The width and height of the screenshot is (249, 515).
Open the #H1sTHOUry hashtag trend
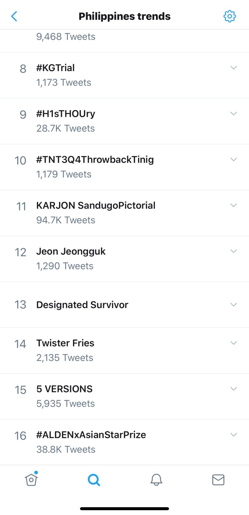66,114
